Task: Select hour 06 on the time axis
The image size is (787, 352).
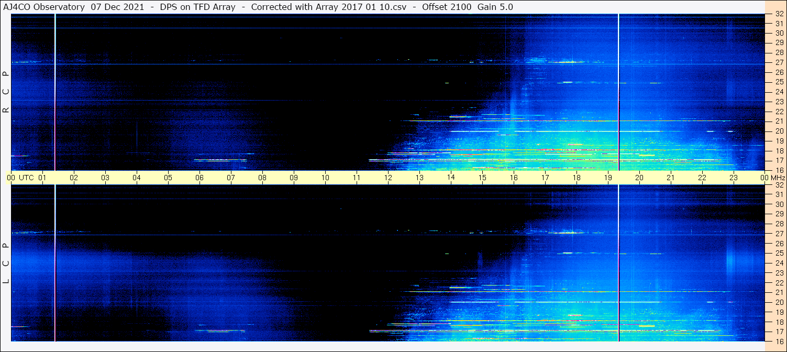Action: (199, 178)
